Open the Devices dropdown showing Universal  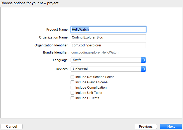(x=105, y=69)
